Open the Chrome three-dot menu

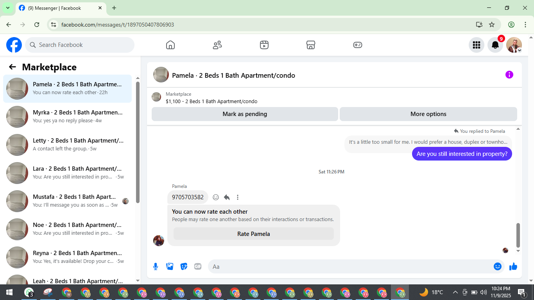525,25
